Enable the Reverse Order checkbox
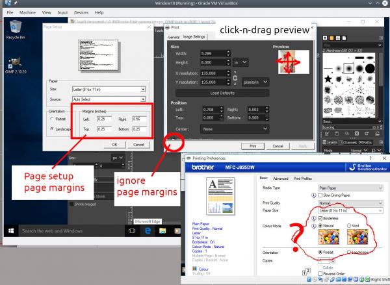The image size is (390, 285). (x=320, y=273)
